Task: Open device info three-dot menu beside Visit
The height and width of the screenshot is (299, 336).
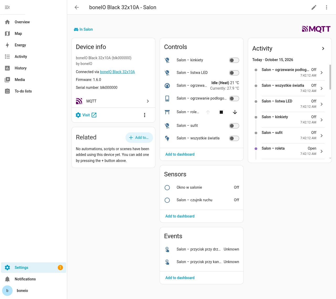Action: point(145,115)
